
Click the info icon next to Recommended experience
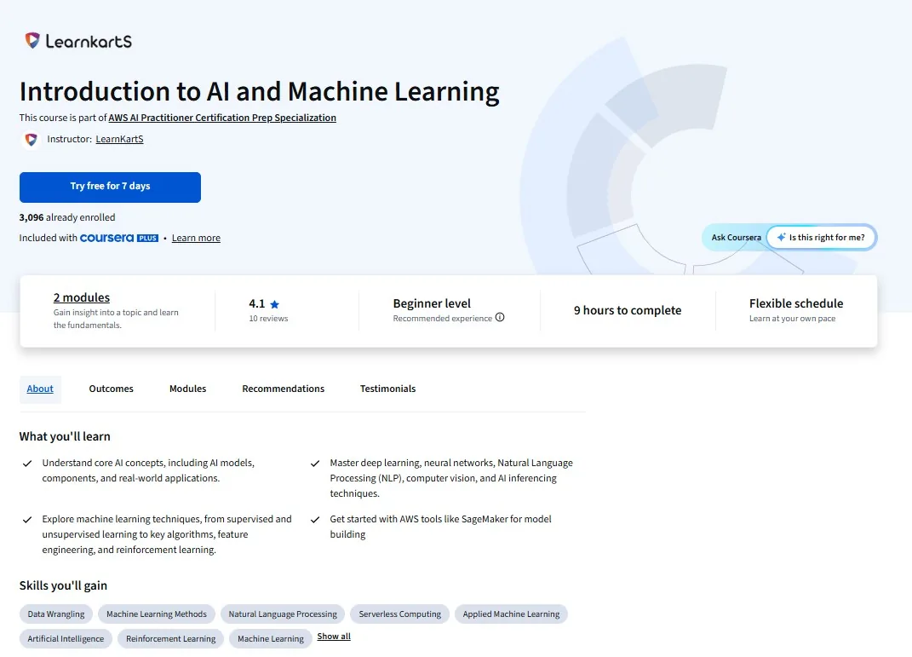[500, 317]
